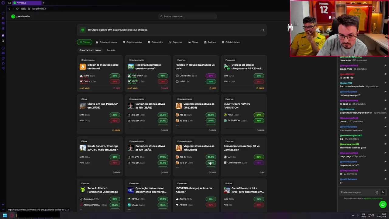
Task: Reload the page with refresh icon
Action: [x=17, y=9]
